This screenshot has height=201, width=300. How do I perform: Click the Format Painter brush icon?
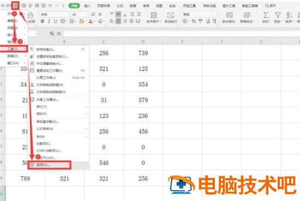click(x=31, y=15)
